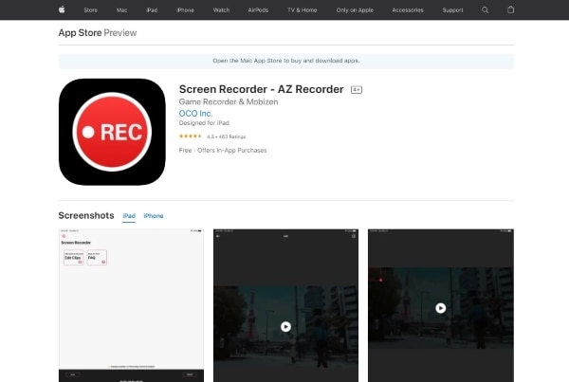The image size is (569, 382).
Task: Open the TV & Home menu
Action: (x=302, y=10)
